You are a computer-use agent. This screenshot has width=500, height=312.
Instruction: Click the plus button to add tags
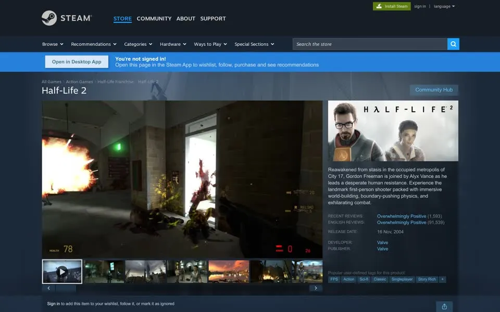click(x=442, y=279)
